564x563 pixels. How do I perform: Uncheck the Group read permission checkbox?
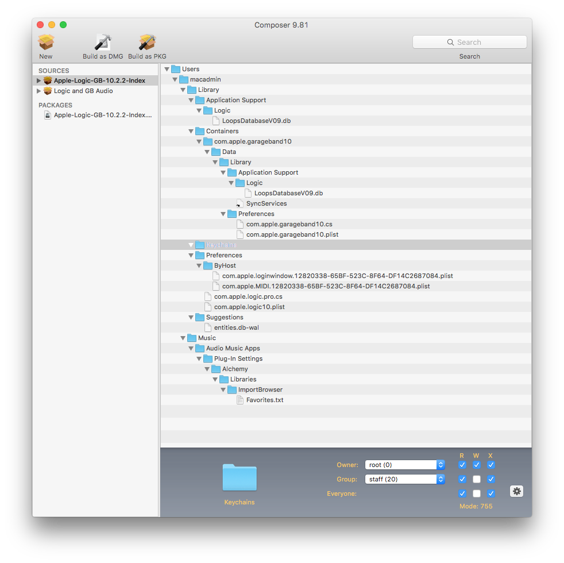pyautogui.click(x=462, y=480)
